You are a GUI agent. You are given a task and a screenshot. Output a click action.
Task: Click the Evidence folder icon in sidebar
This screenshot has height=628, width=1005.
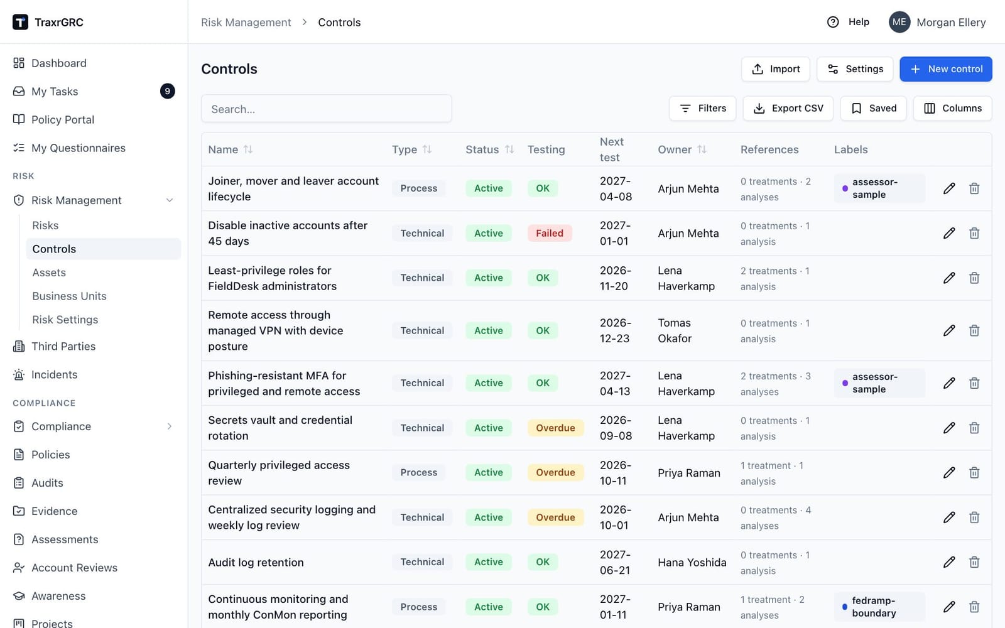(x=19, y=511)
